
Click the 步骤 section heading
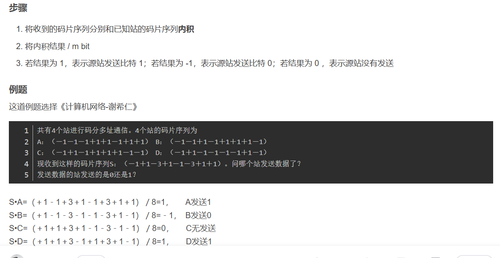18,8
